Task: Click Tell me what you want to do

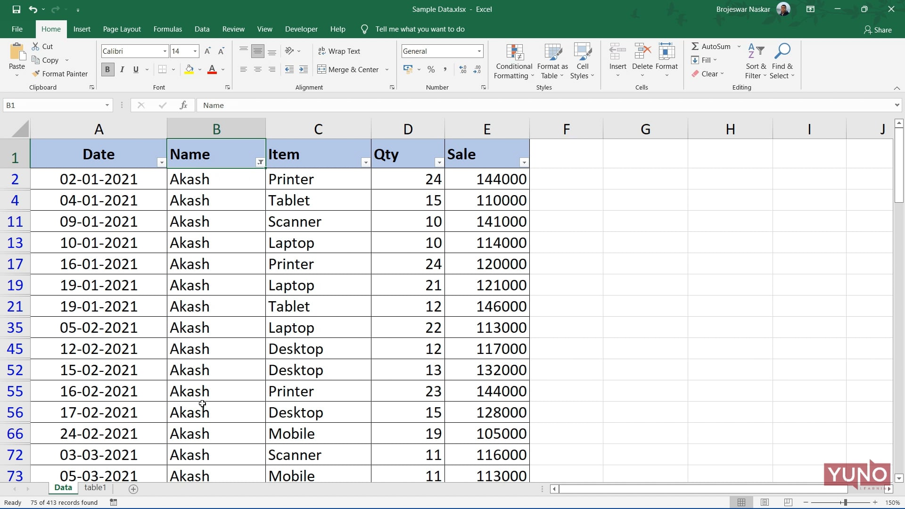Action: (420, 29)
